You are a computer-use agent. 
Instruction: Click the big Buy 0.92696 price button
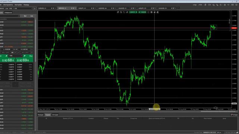tap(24, 60)
